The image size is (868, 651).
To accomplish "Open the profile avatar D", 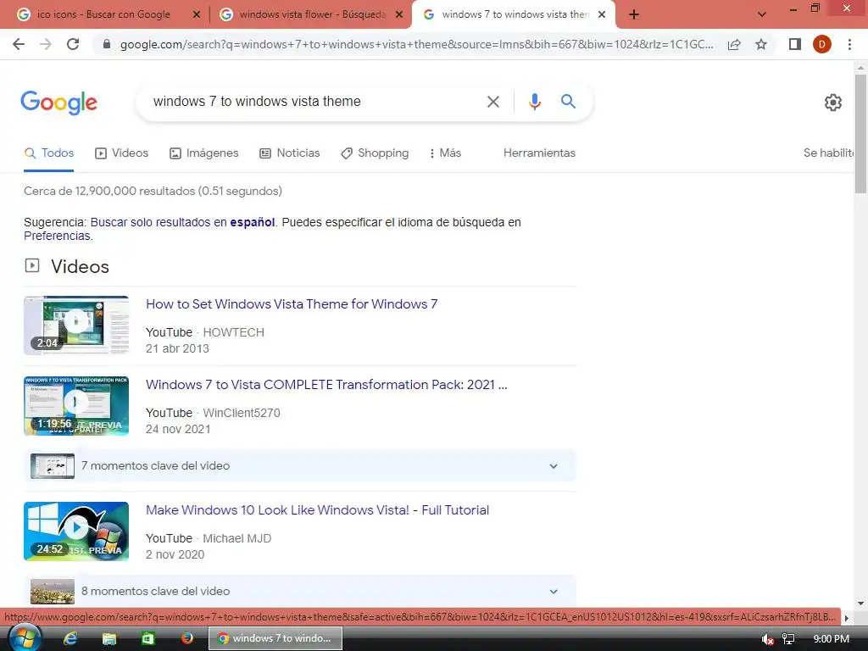I will [822, 44].
